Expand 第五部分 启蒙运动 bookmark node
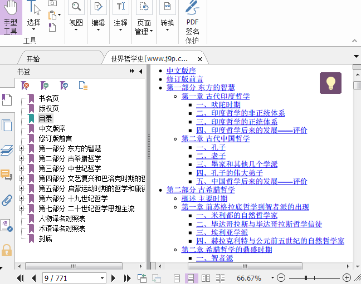 click(x=21, y=188)
